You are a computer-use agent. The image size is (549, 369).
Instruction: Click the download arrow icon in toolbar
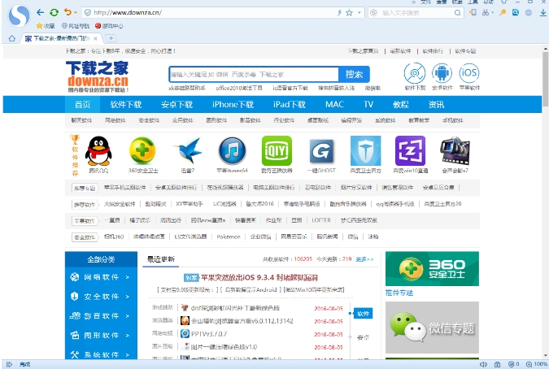[x=542, y=12]
